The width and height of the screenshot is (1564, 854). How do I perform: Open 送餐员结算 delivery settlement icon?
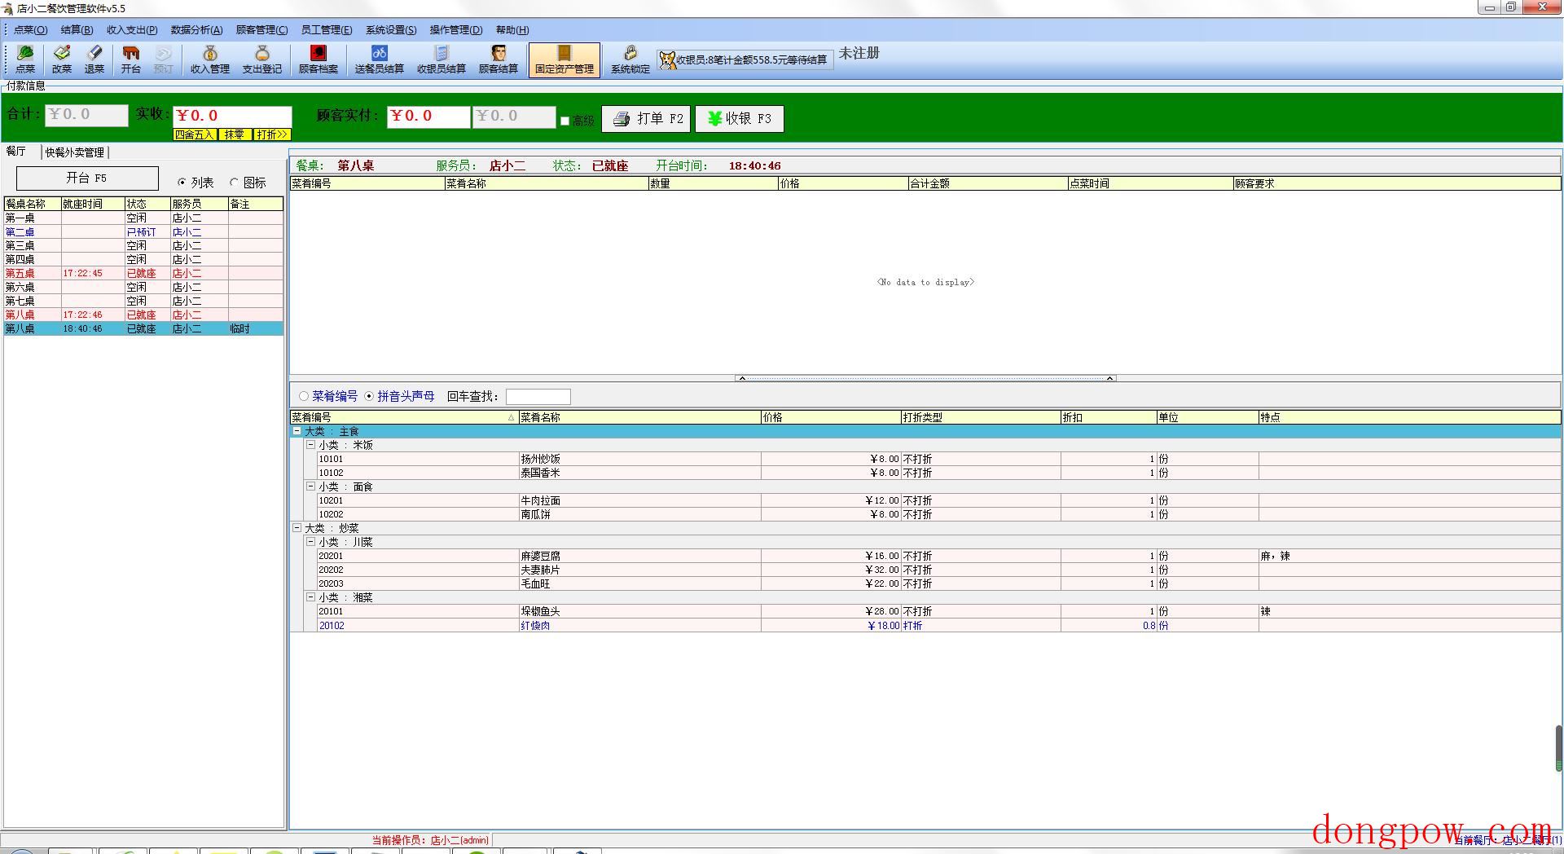click(380, 60)
